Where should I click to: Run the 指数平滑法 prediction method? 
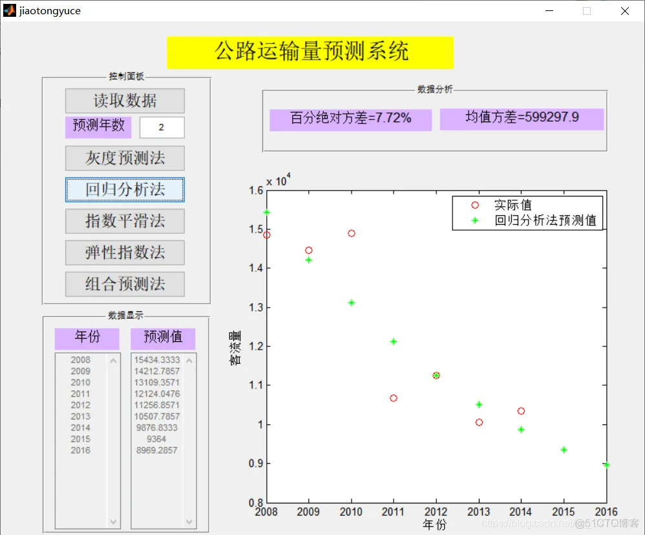click(x=124, y=222)
